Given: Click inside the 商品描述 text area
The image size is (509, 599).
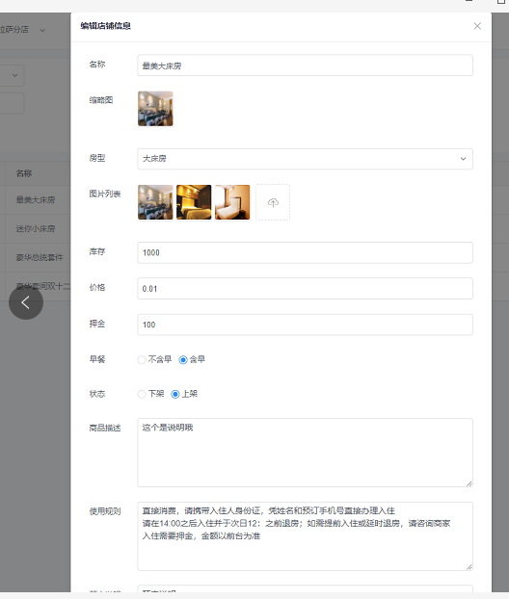Looking at the screenshot, I should 306,453.
